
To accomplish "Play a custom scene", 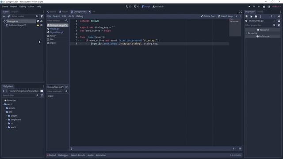I will coord(269,7).
